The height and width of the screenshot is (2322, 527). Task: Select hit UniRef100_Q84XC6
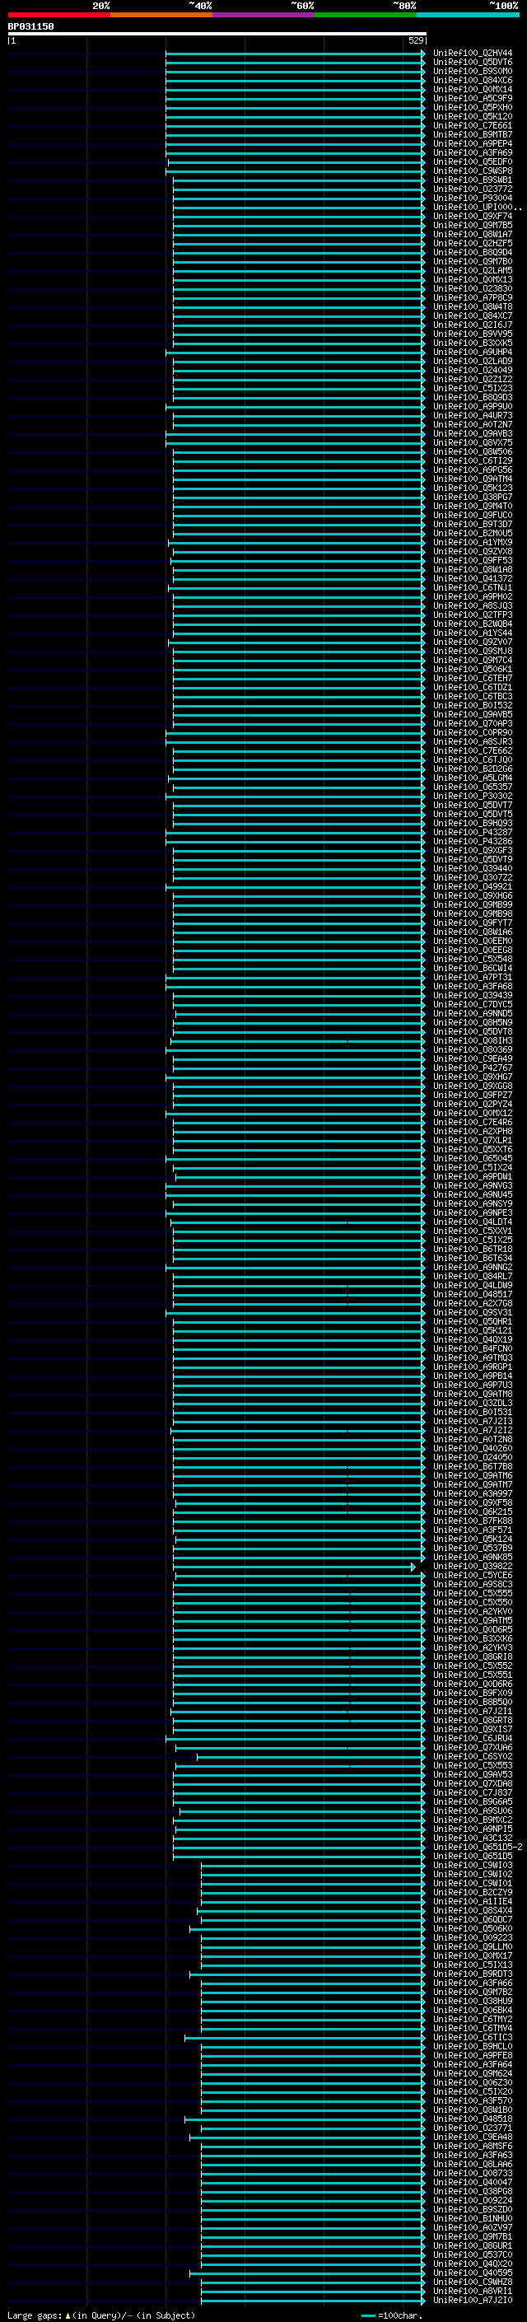pos(473,80)
